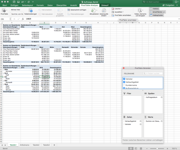Image resolution: width=180 pixels, height=150 pixels.
Task: Click the Freigeben share button
Action: (168, 5)
